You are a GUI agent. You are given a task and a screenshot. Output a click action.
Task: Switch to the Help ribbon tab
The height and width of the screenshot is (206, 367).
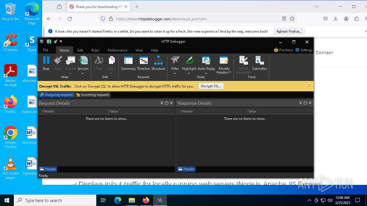[155, 50]
